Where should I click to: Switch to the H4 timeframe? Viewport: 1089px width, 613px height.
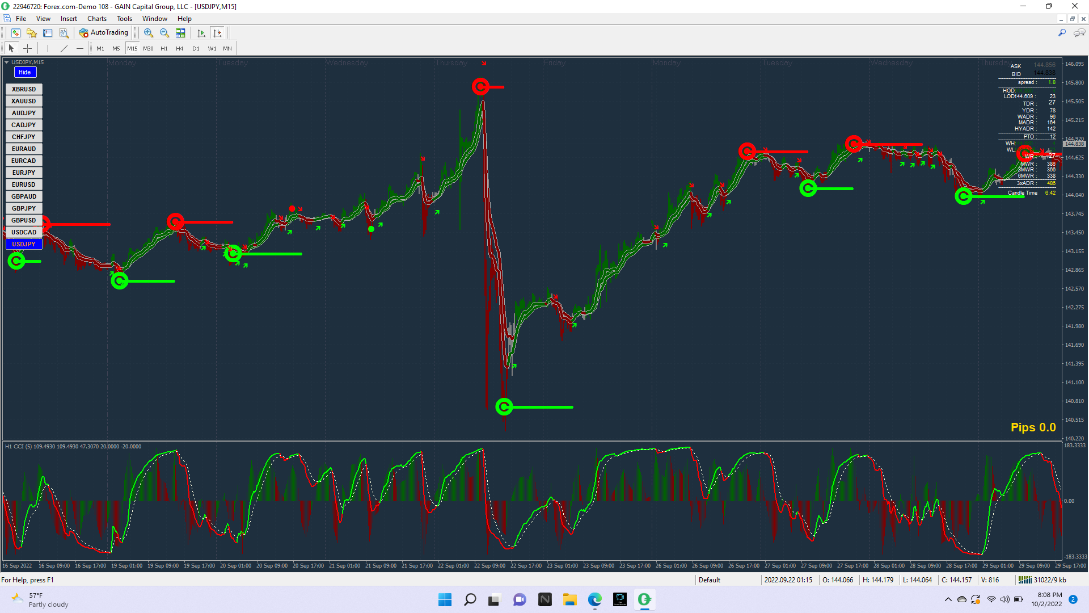coord(179,49)
